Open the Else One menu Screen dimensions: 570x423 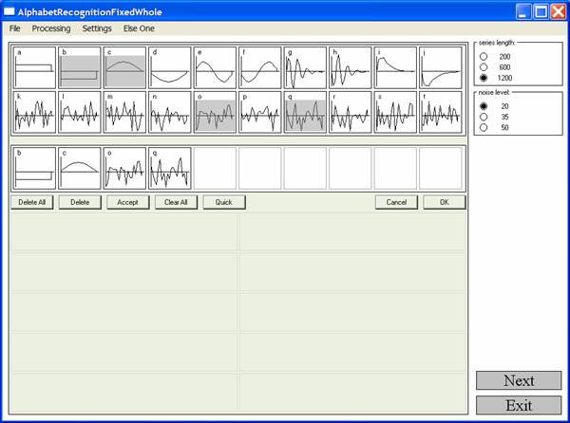click(139, 28)
